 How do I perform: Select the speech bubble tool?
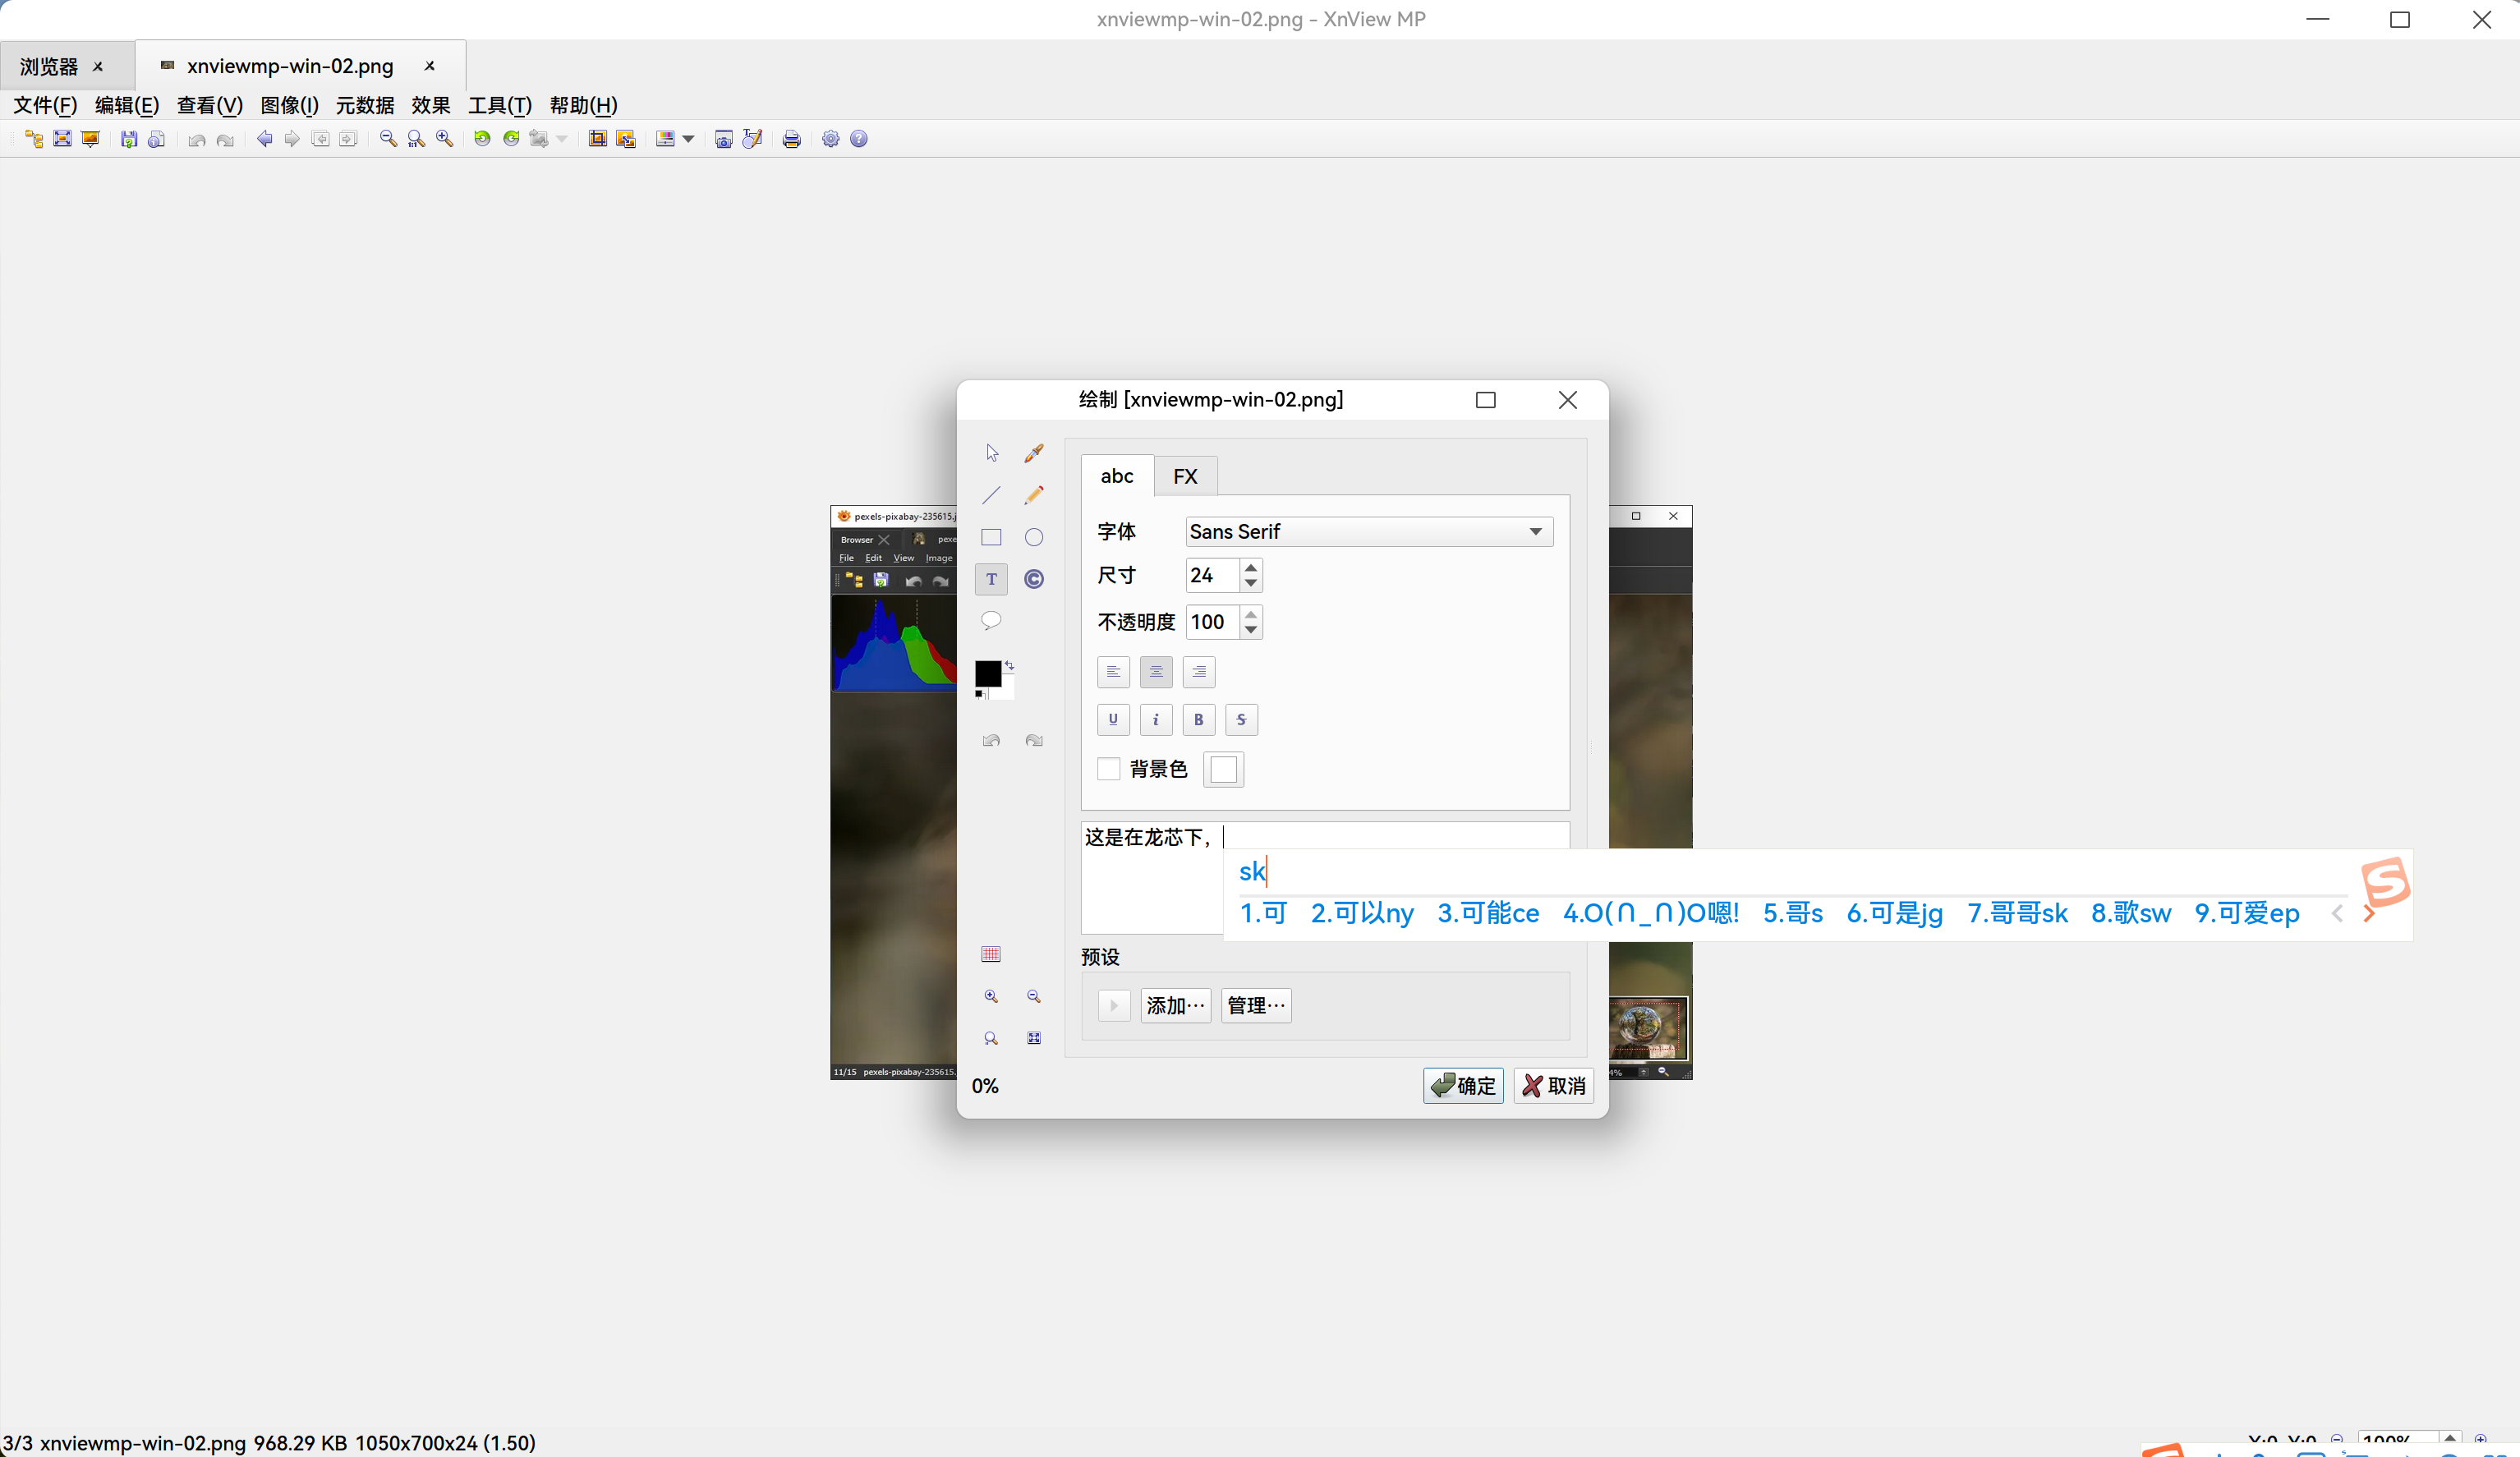tap(991, 620)
